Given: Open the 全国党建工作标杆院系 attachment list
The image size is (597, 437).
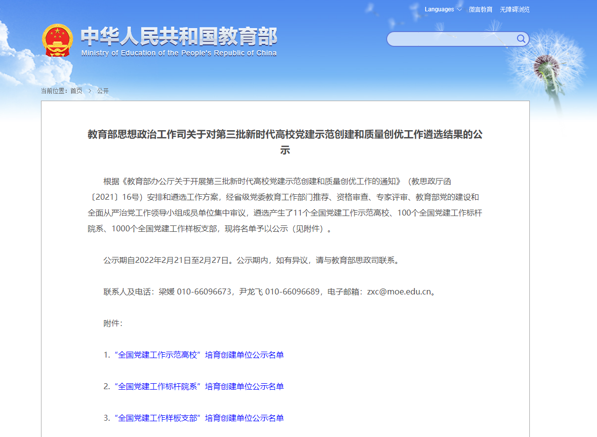Looking at the screenshot, I should (199, 386).
